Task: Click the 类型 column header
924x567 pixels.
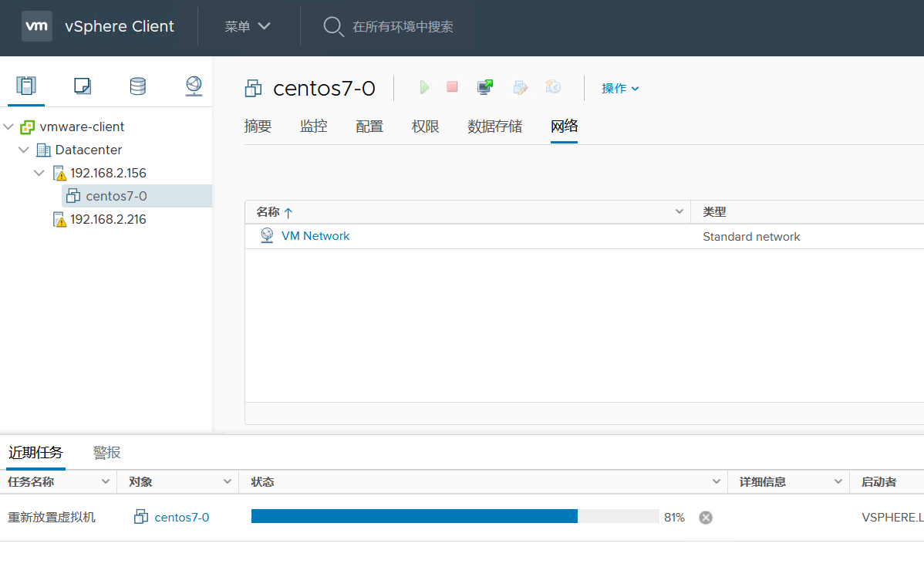Action: point(714,212)
